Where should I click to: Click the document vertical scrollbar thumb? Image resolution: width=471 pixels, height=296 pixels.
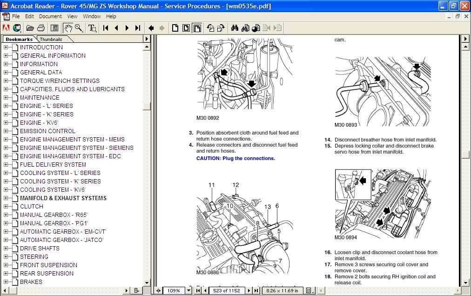[465, 155]
